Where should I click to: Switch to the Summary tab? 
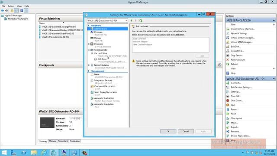tap(43, 141)
